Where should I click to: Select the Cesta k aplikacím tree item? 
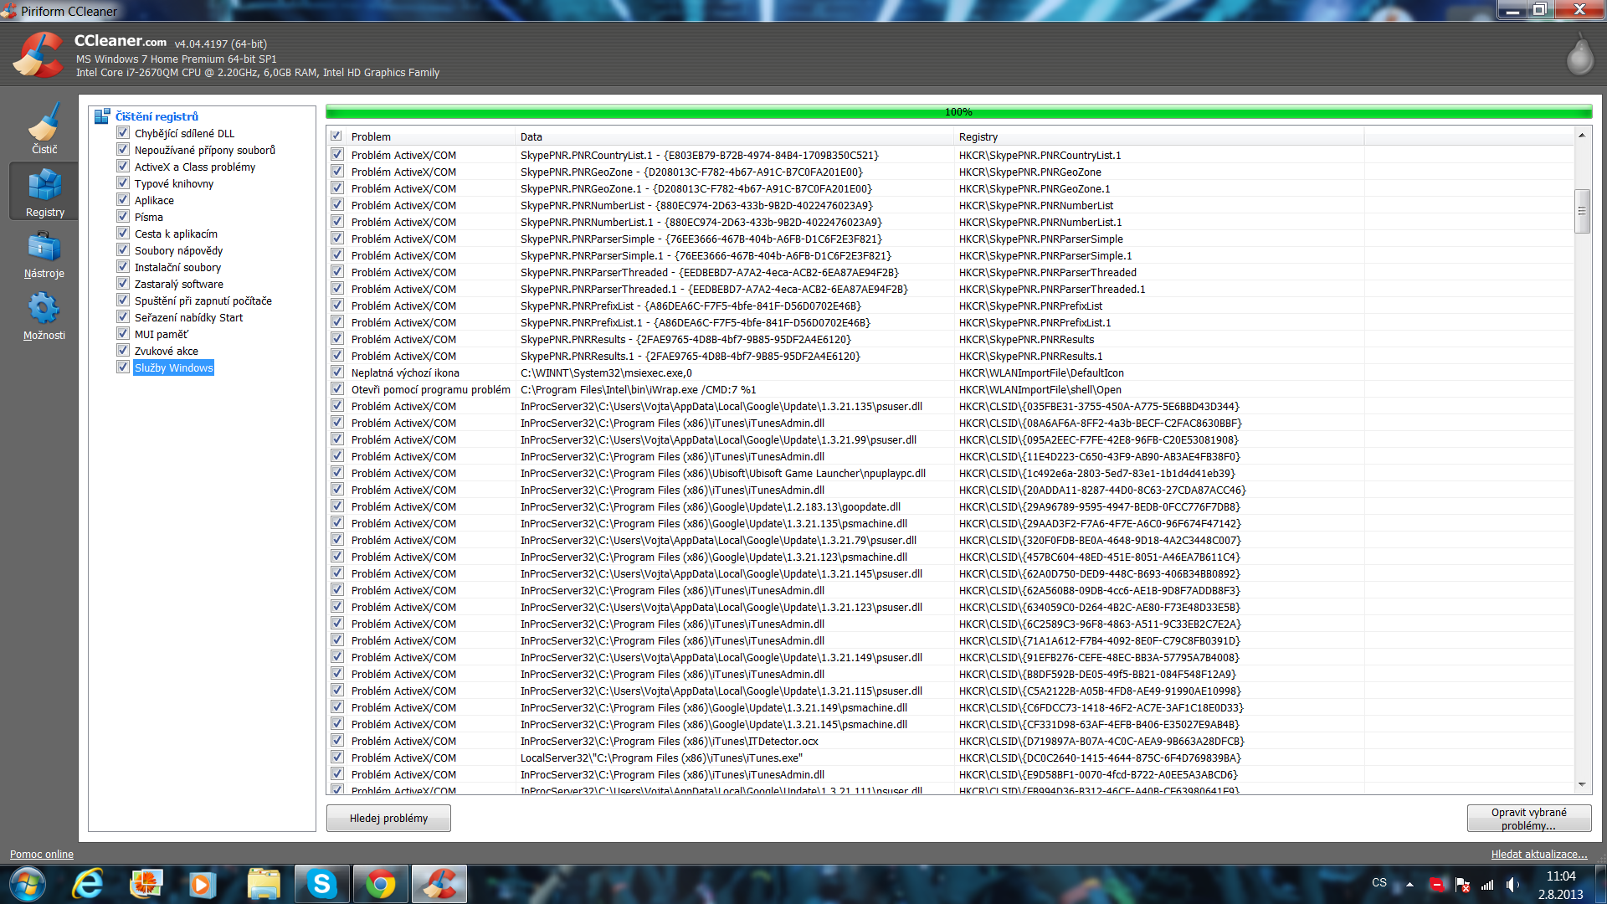[176, 234]
